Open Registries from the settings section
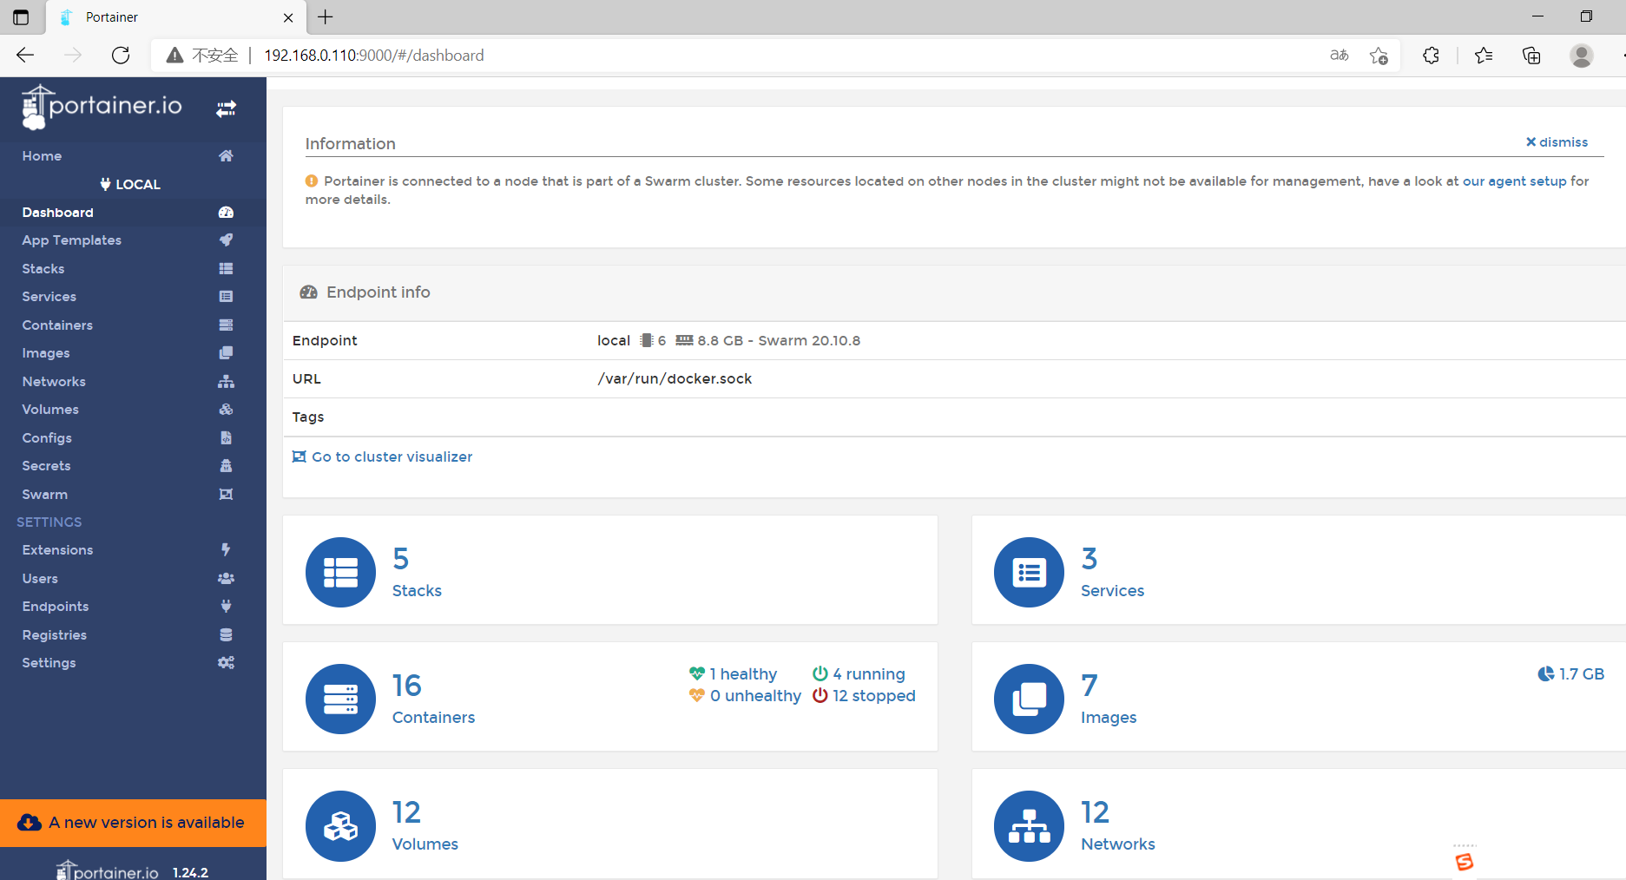This screenshot has height=880, width=1626. click(x=55, y=635)
